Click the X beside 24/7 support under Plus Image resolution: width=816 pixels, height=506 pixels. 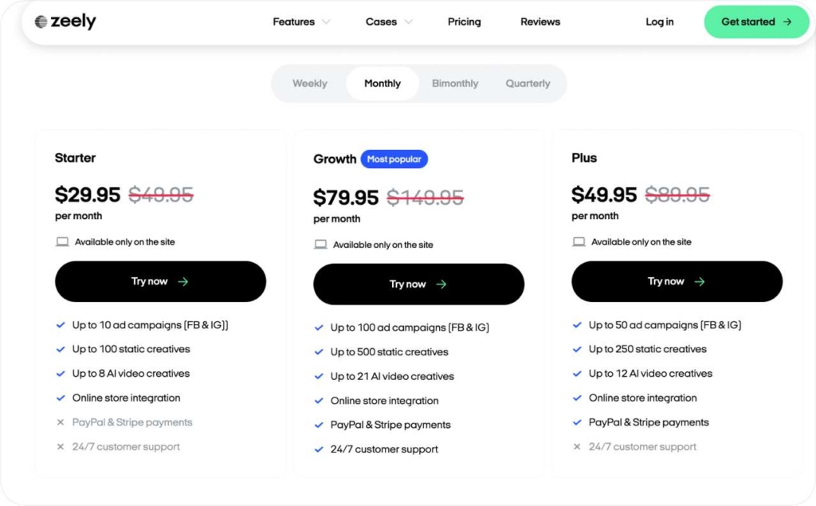[576, 447]
